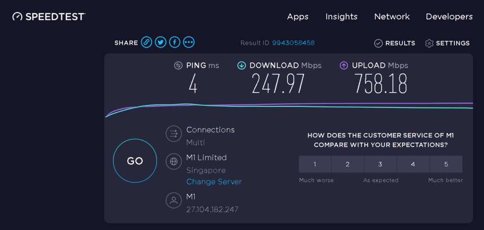Image resolution: width=484 pixels, height=230 pixels.
Task: Click the upload speed 758.18 value
Action: tap(380, 84)
